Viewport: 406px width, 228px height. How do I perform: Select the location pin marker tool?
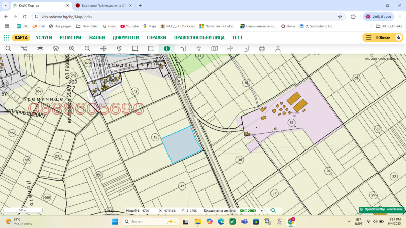pyautogui.click(x=119, y=49)
